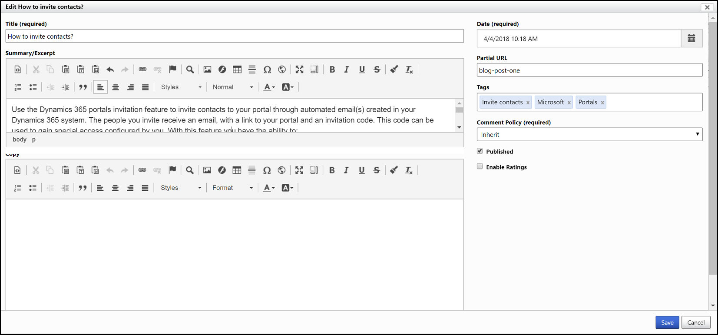
Task: Insert bulleted list in Summary editor
Action: tap(33, 87)
